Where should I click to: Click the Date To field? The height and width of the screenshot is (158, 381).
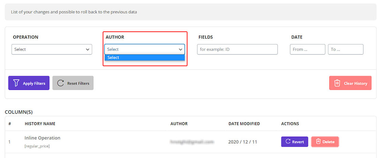(x=346, y=49)
